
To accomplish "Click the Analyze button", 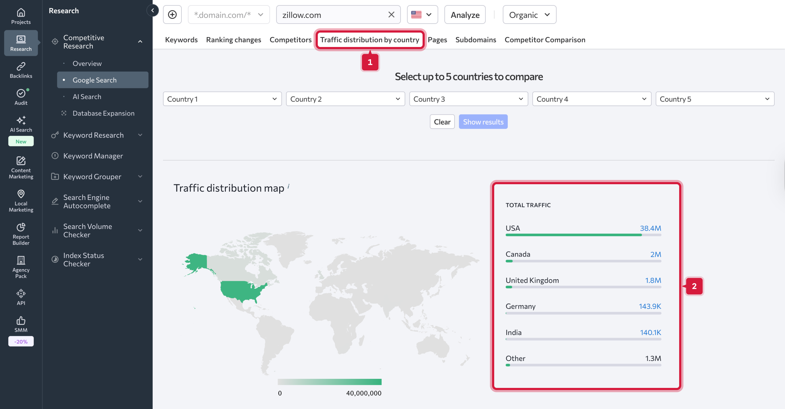I will [x=465, y=15].
